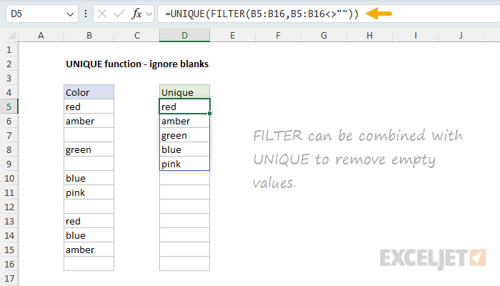Select row 10 header
This screenshot has height=286, width=500.
pyautogui.click(x=9, y=179)
